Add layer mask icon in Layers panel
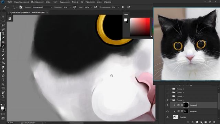Viewport: 220px width, 124px height. [197, 122]
